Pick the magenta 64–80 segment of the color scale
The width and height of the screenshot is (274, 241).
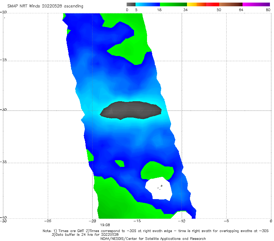[x=256, y=4]
